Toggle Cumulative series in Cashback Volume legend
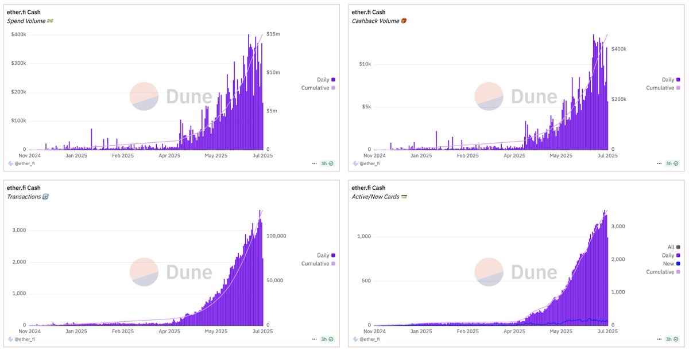 (x=663, y=88)
